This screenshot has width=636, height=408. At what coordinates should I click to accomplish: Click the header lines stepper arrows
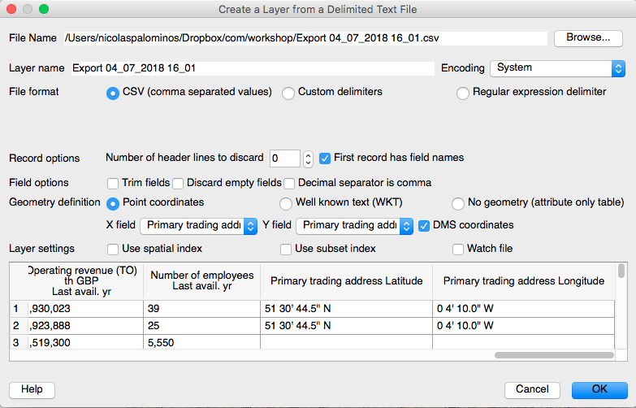(x=309, y=158)
